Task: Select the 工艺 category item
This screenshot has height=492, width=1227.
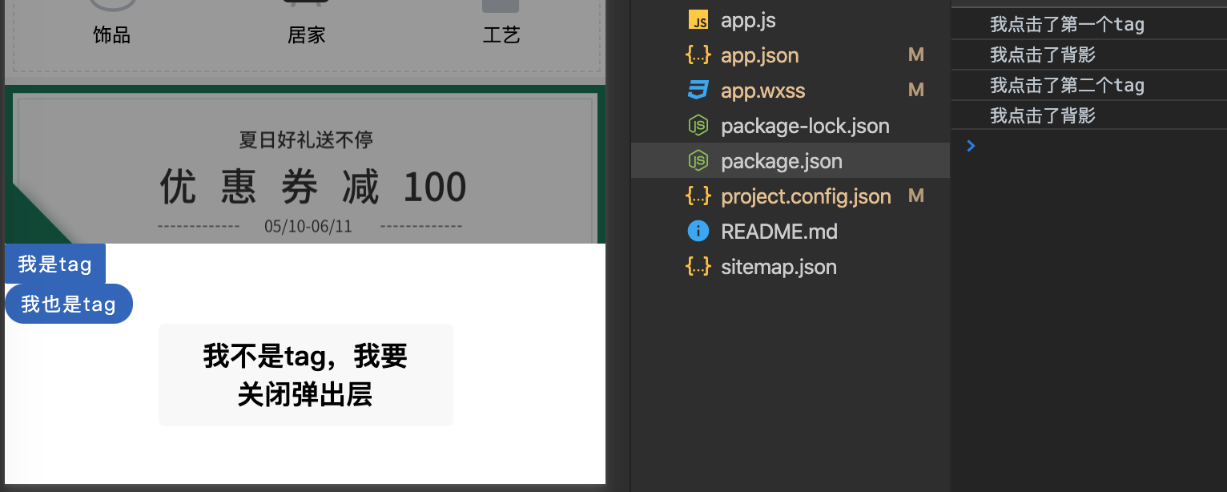Action: (501, 34)
